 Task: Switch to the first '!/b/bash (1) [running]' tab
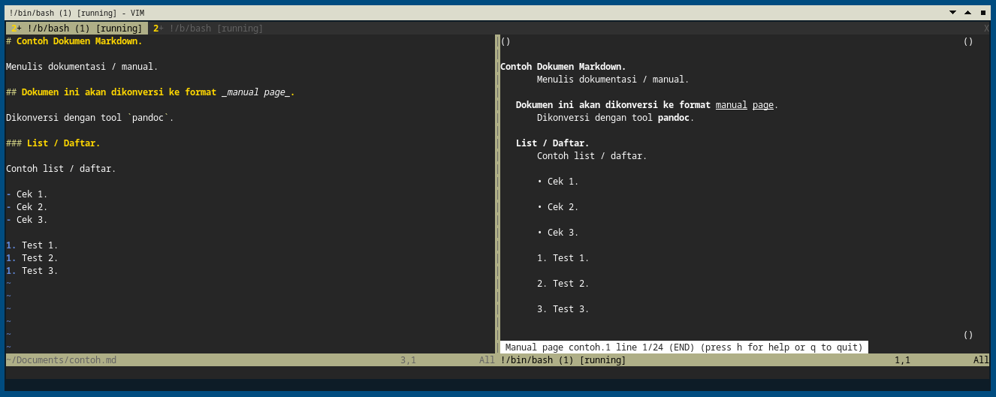(77, 29)
